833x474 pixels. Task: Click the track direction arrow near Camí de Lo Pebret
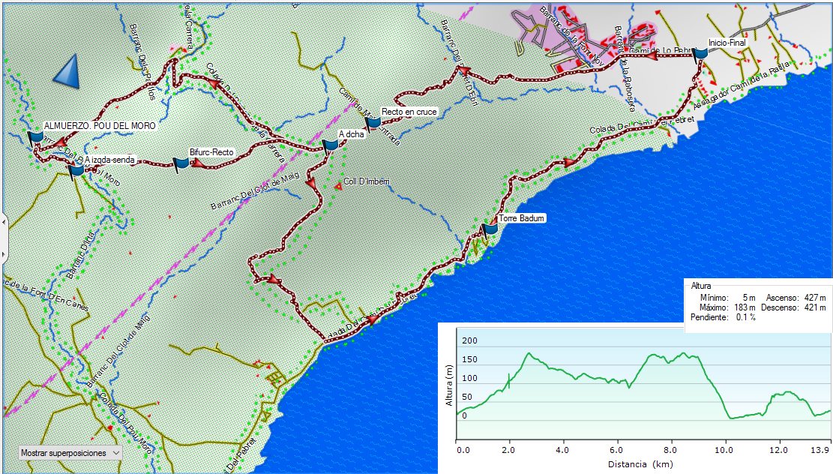pyautogui.click(x=651, y=55)
